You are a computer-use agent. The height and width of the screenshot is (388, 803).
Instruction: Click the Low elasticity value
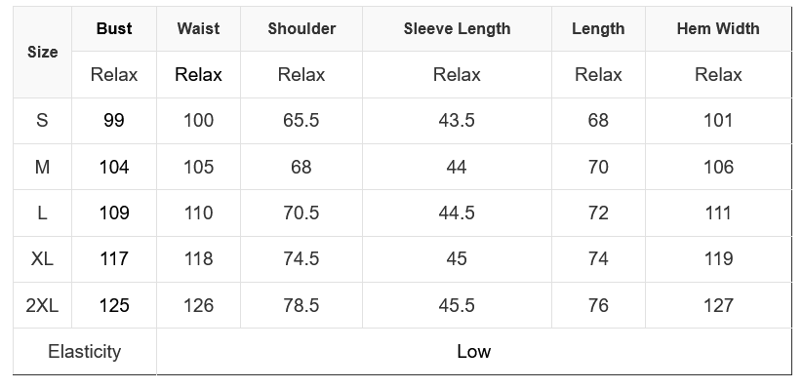pos(474,352)
